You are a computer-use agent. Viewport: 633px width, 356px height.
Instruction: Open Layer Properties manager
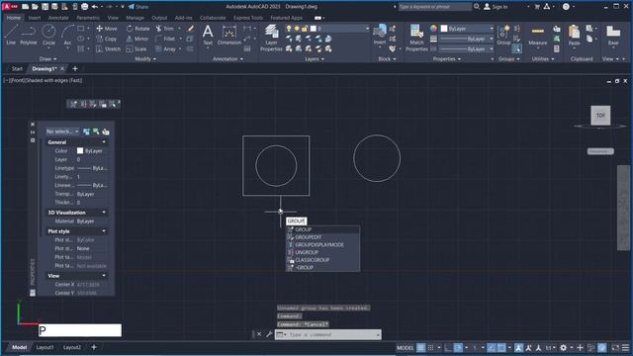271,38
